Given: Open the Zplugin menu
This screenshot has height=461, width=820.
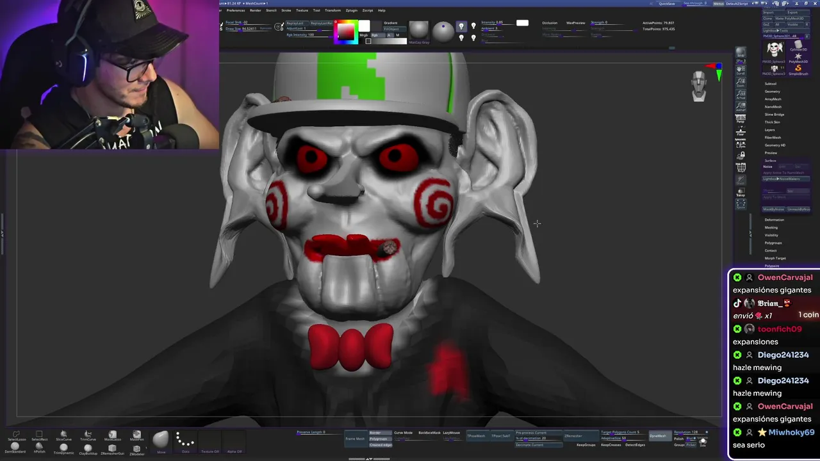Looking at the screenshot, I should tap(352, 10).
